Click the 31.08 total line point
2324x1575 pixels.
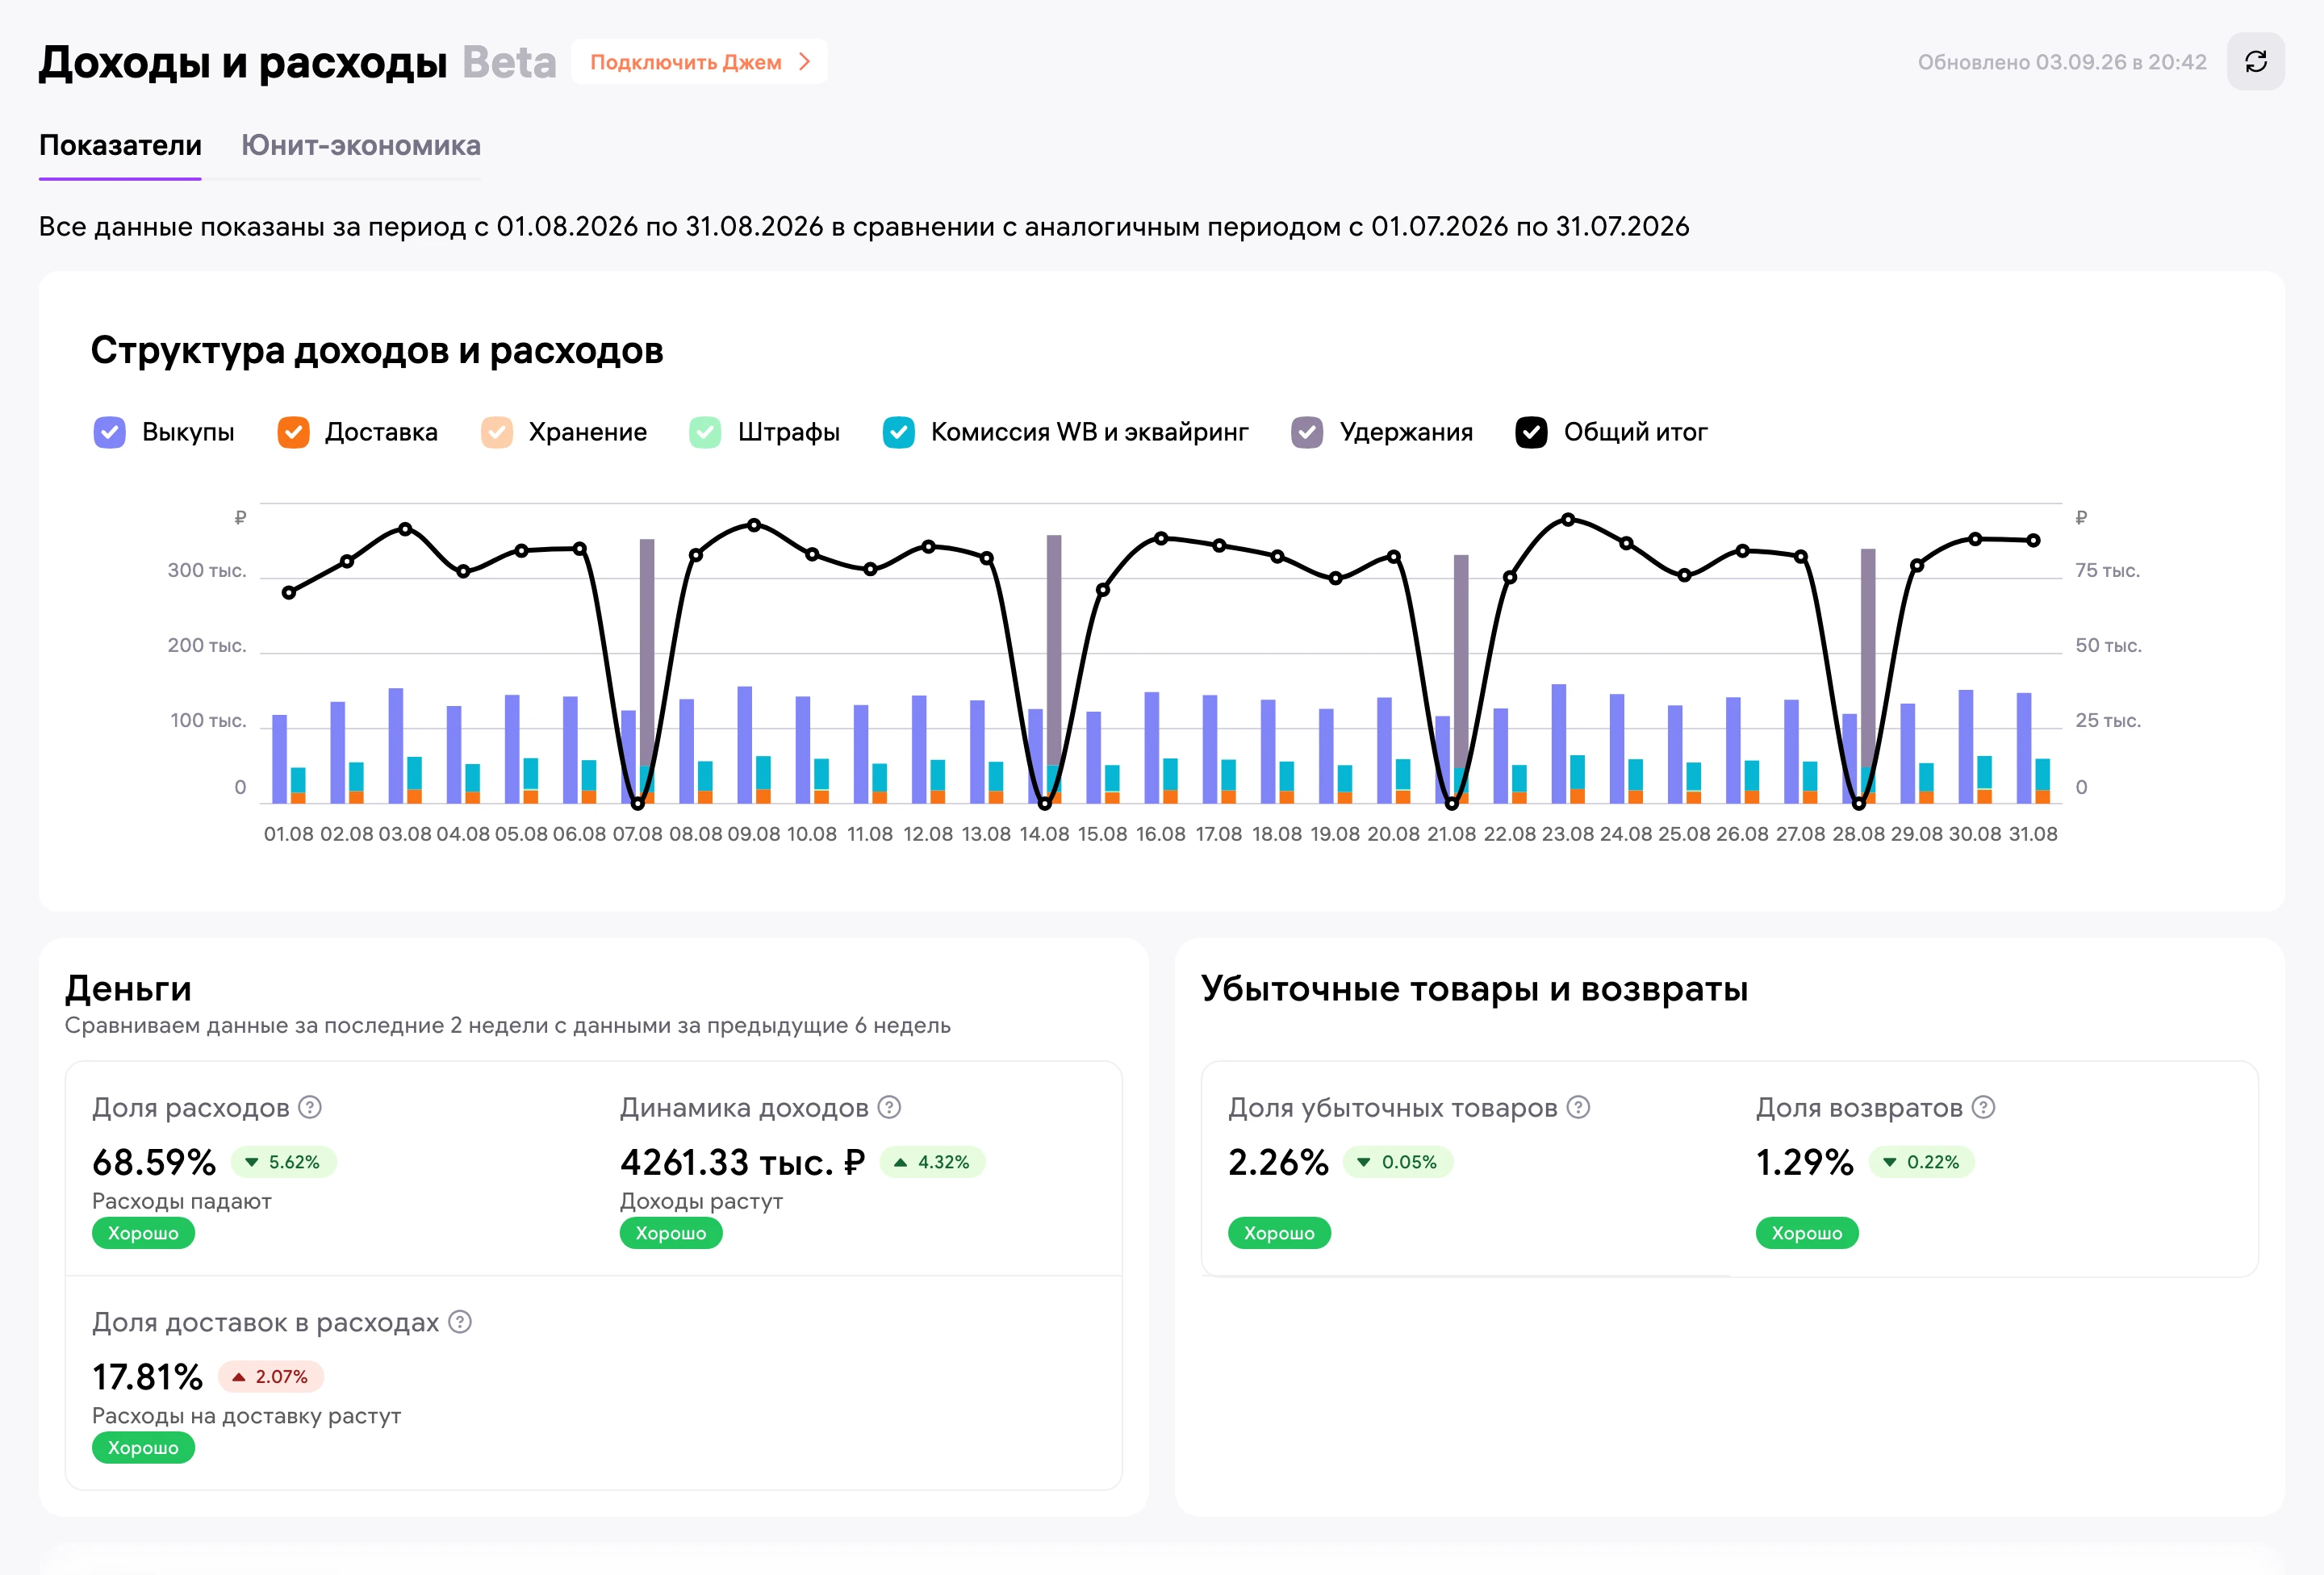(2033, 540)
